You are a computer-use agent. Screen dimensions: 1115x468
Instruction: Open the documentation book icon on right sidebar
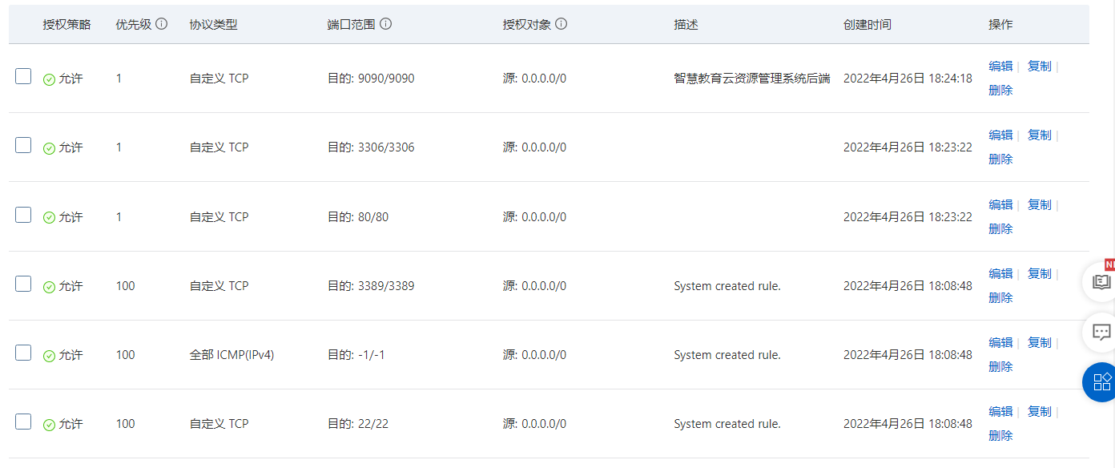[x=1101, y=282]
